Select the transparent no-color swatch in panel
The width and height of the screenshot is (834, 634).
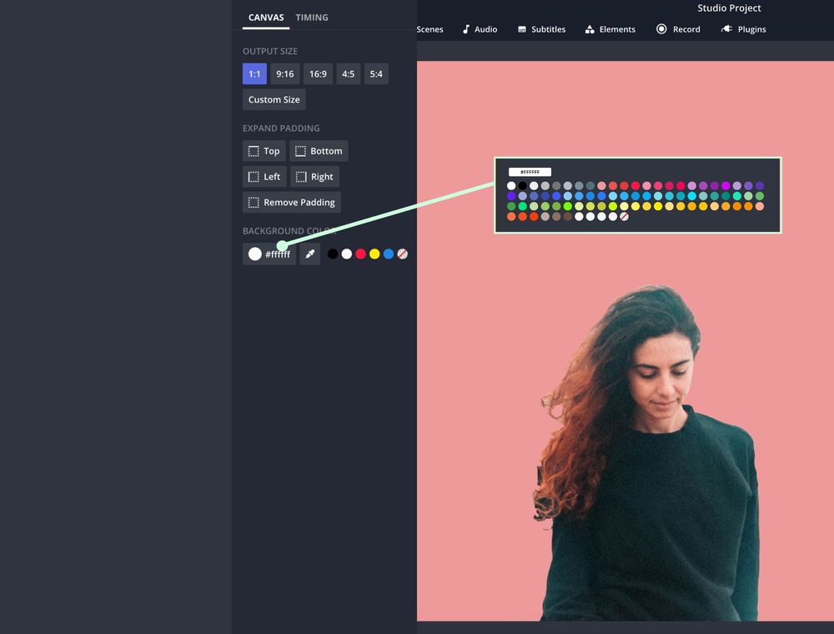point(402,254)
